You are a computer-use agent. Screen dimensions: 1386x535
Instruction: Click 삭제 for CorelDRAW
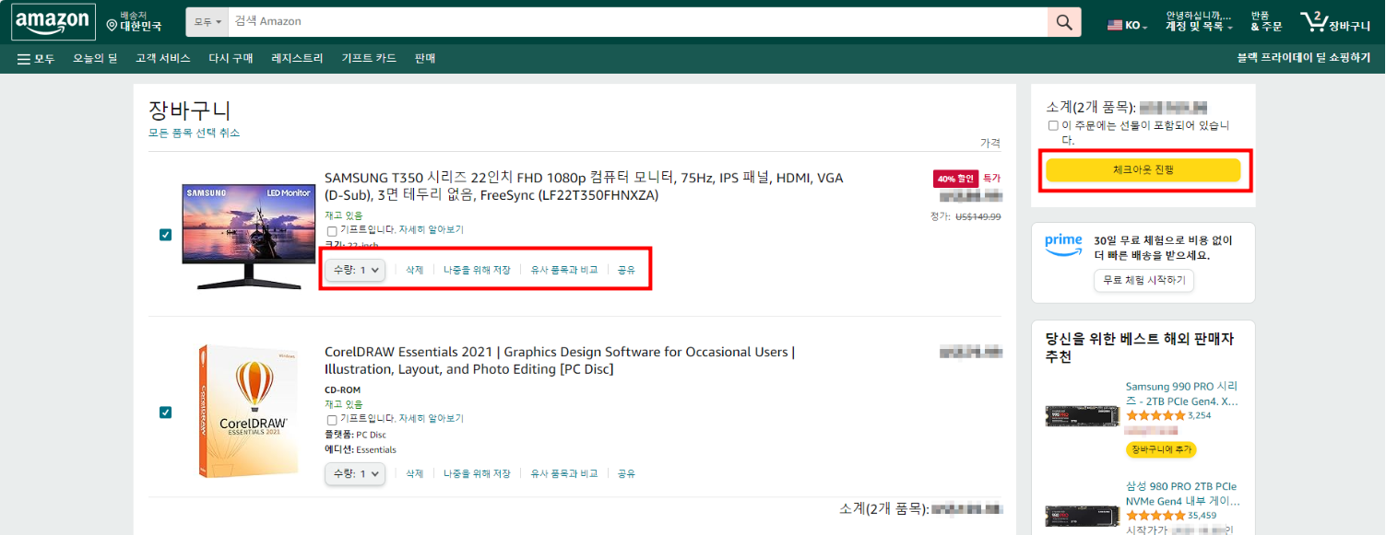pos(414,473)
